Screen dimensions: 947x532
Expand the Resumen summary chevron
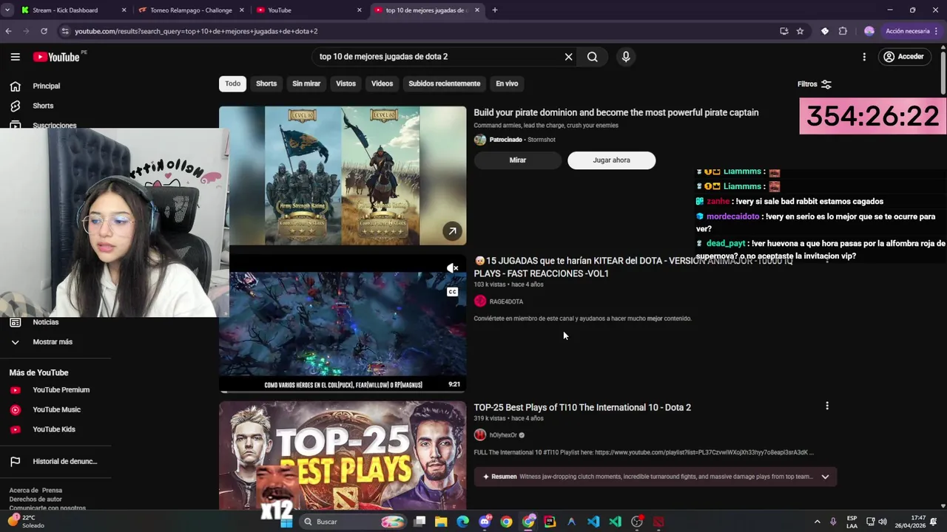tap(825, 477)
